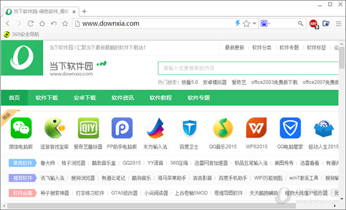Open the 讯飞输入法 link
Screen dimensions: 346x210
[52, 178]
